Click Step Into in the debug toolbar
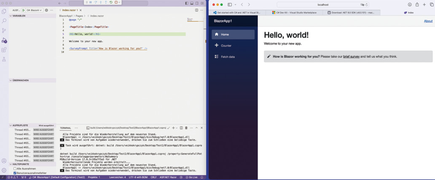 coord(101,2)
